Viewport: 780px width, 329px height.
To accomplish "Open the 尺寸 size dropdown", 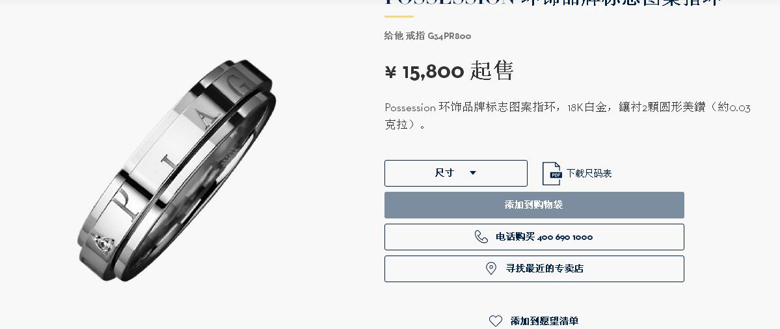I will 455,173.
